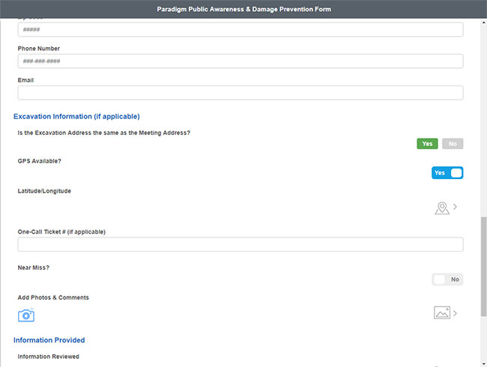Click the Excavation Information section heading
487x367 pixels.
76,116
